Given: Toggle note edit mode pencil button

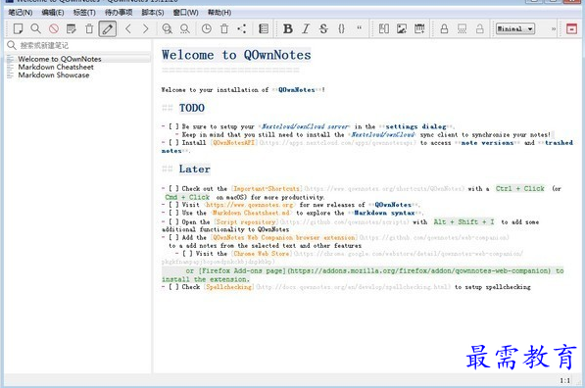Looking at the screenshot, I should tap(108, 28).
